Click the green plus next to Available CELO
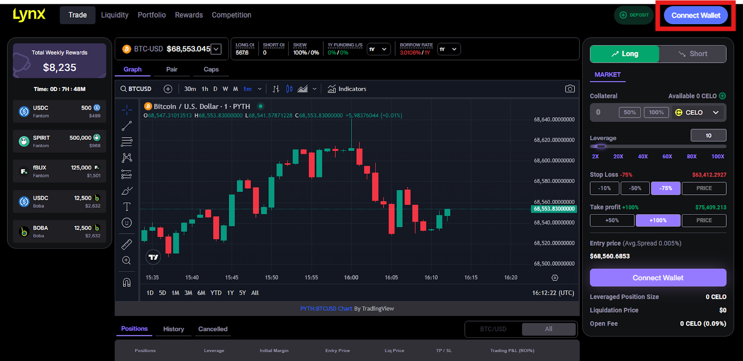Screen dimensions: 743x361 tap(723, 96)
